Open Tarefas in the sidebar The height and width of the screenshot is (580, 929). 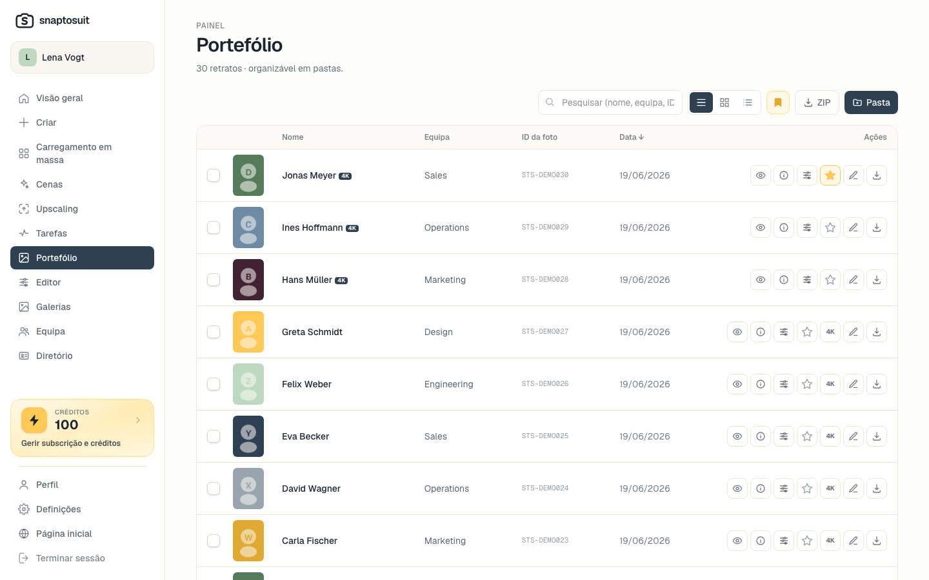coord(82,233)
